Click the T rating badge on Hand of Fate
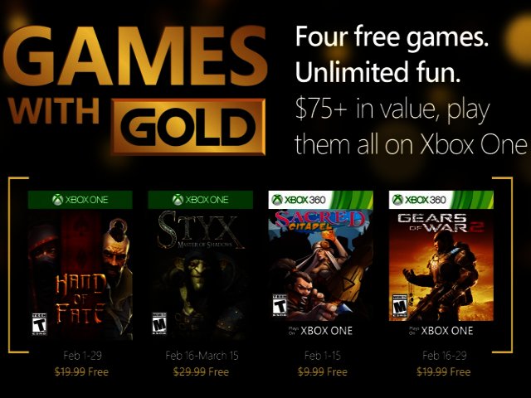 point(39,324)
